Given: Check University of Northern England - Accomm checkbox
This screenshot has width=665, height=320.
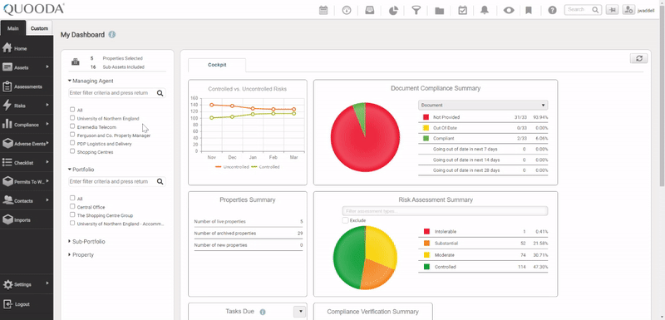Looking at the screenshot, I should point(72,223).
